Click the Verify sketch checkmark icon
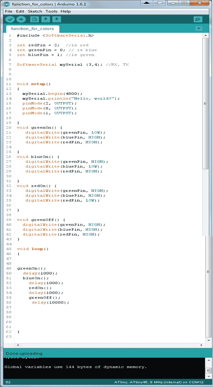The height and width of the screenshot is (387, 213). [x=10, y=19]
